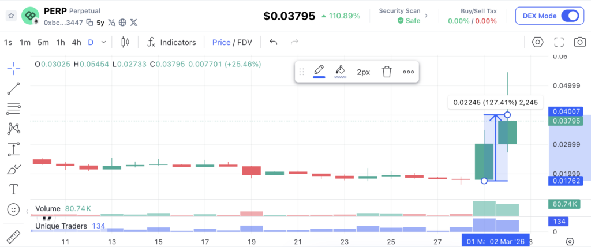Switch chart to 1h interval

click(x=61, y=43)
